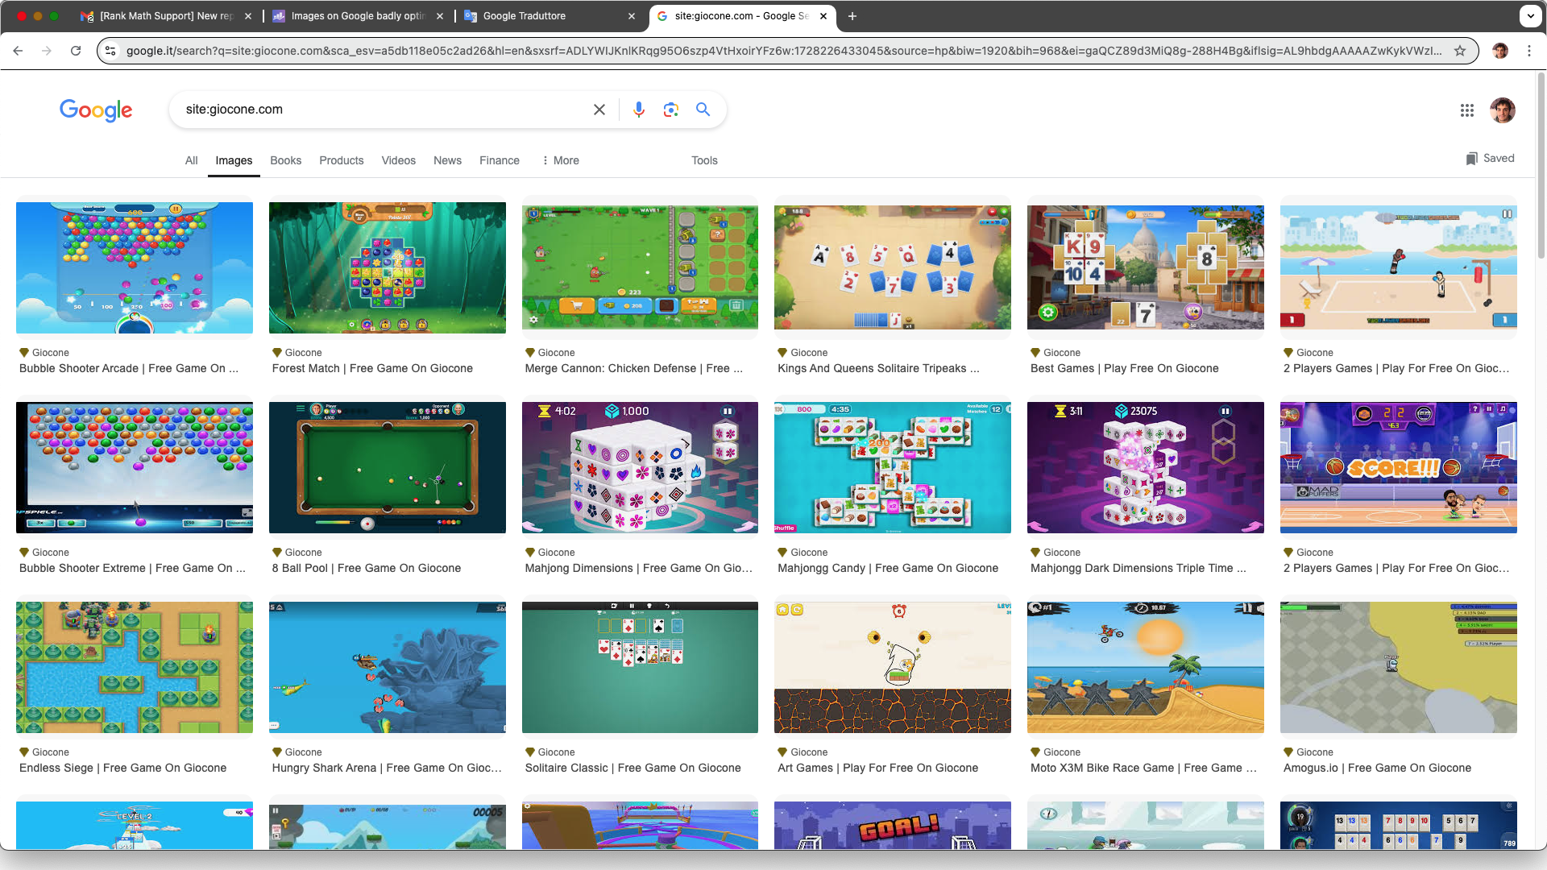Open Google Lens image search
1547x870 pixels.
[x=671, y=110]
